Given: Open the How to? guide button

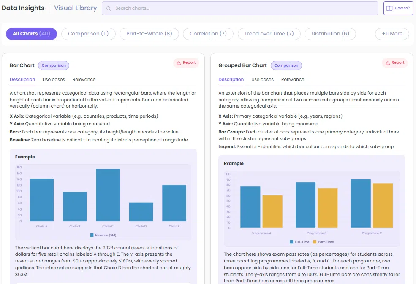Looking at the screenshot, I should coord(398,8).
